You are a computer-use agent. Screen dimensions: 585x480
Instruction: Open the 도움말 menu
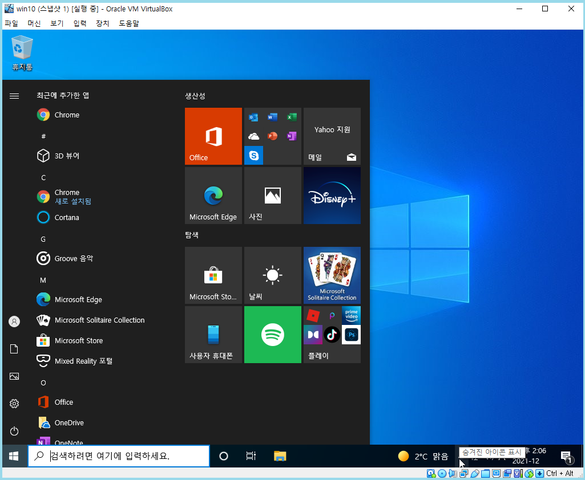(x=129, y=23)
